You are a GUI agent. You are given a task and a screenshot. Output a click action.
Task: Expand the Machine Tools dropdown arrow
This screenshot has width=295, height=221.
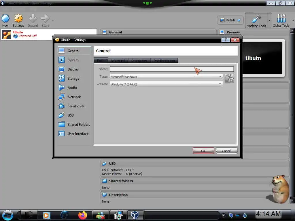[x=269, y=20]
